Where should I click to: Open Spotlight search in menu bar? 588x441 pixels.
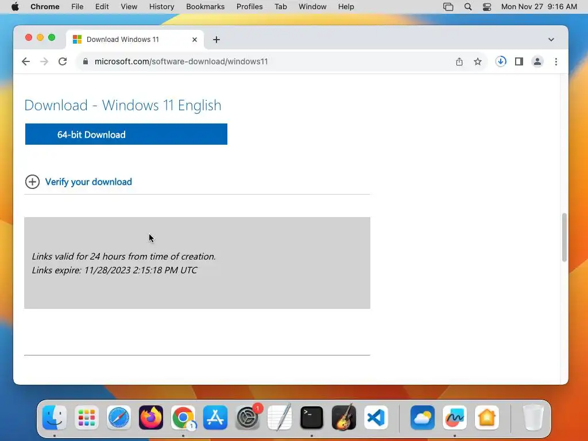pos(468,6)
